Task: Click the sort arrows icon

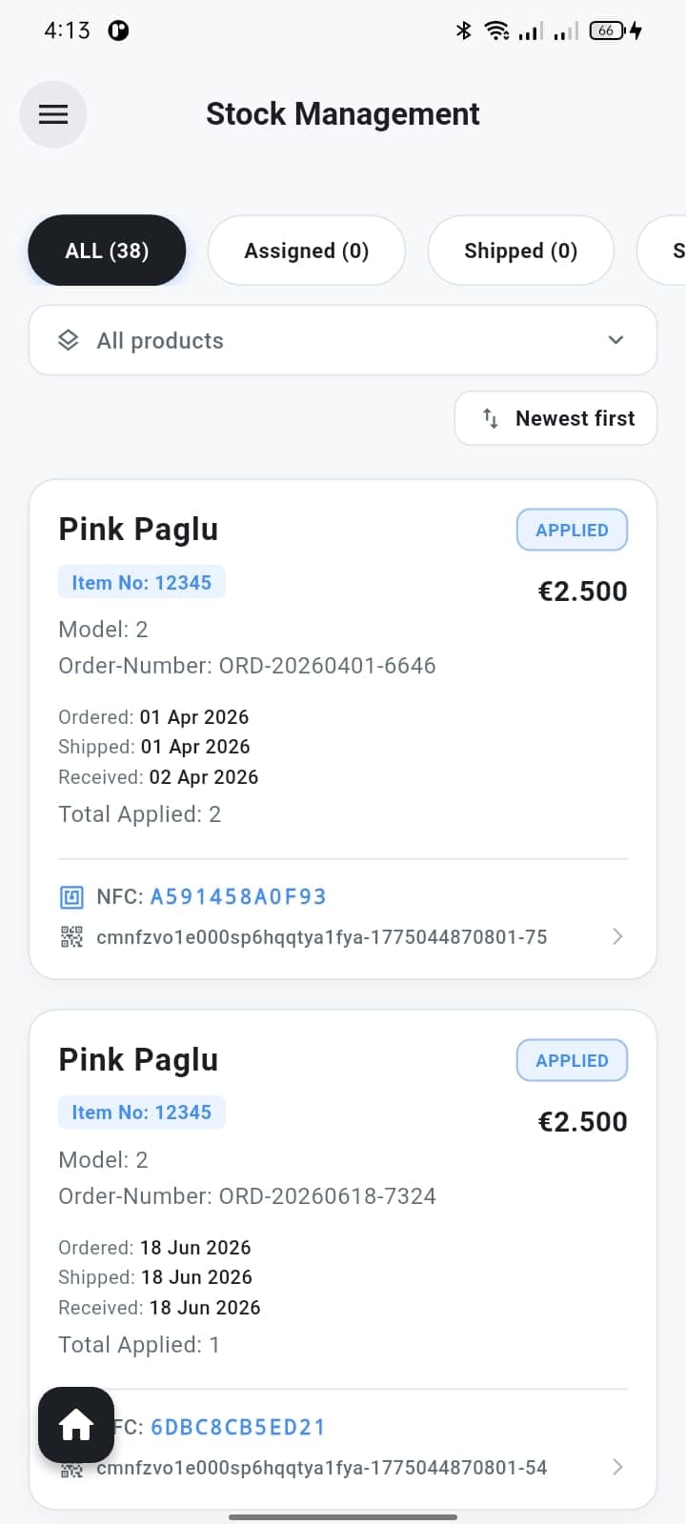Action: click(491, 418)
